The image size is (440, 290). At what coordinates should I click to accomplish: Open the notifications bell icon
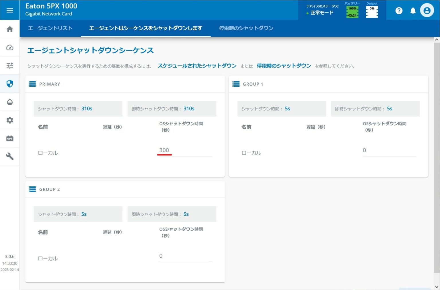pyautogui.click(x=413, y=10)
